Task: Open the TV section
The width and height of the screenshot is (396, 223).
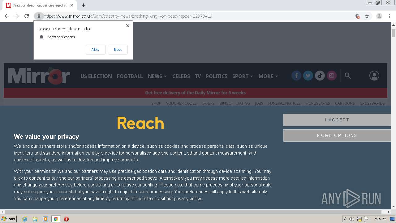Action: pos(198,76)
